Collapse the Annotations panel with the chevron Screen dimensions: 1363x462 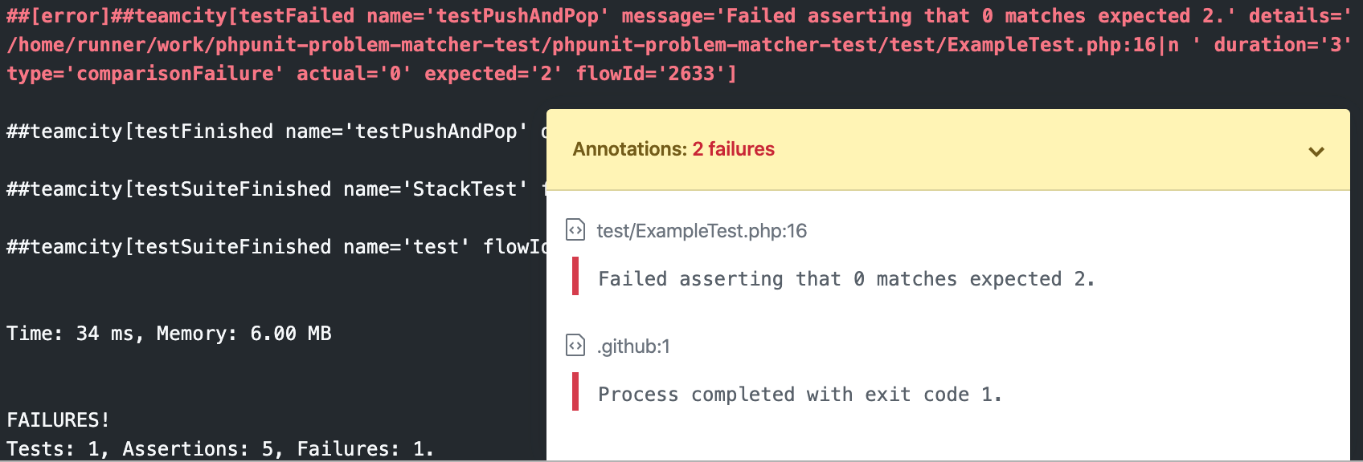(x=1316, y=152)
